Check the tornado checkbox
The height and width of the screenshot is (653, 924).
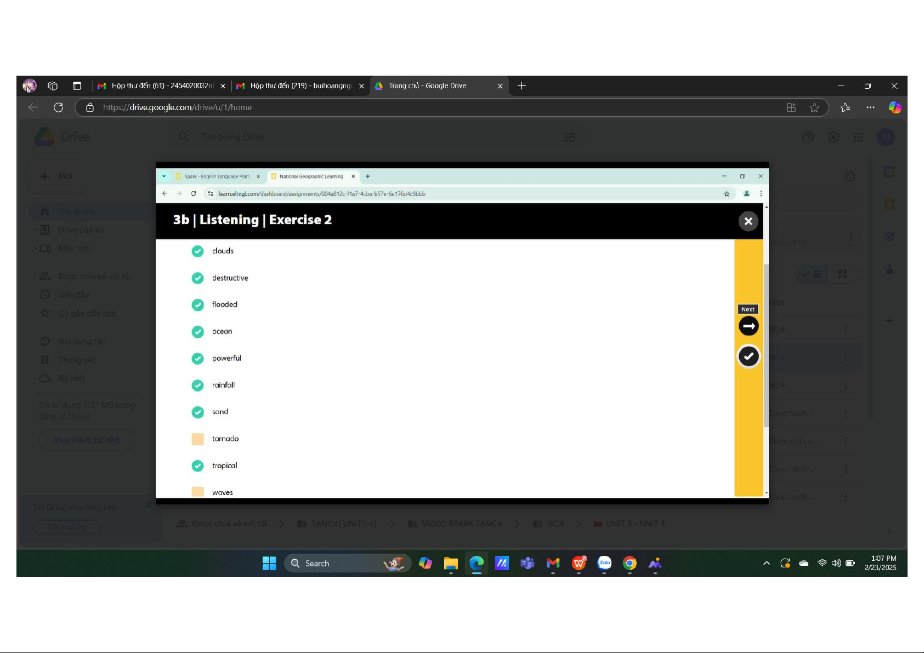coord(197,439)
